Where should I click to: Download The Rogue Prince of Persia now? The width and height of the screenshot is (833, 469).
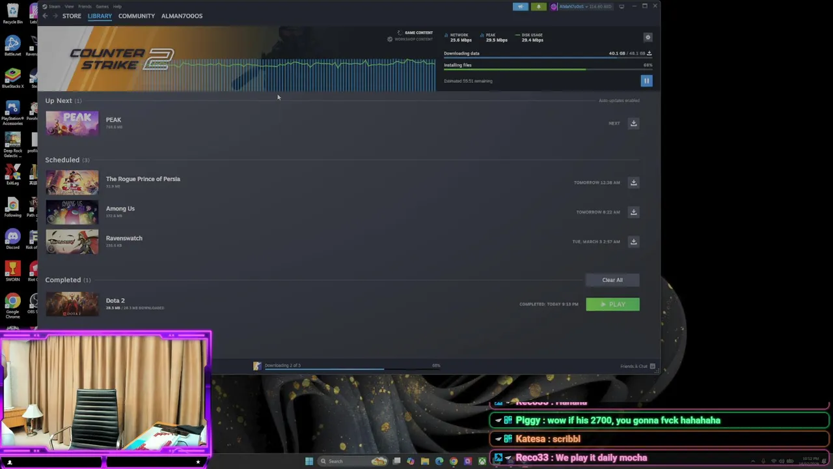pyautogui.click(x=633, y=182)
